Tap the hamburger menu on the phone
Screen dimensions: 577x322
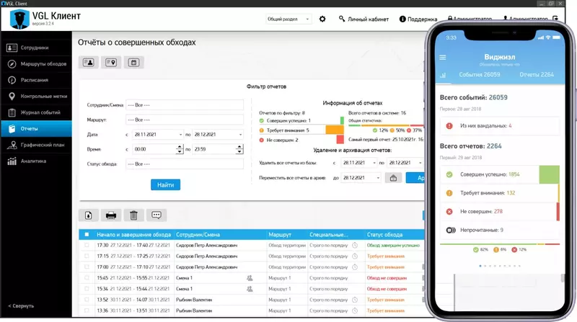tap(443, 58)
